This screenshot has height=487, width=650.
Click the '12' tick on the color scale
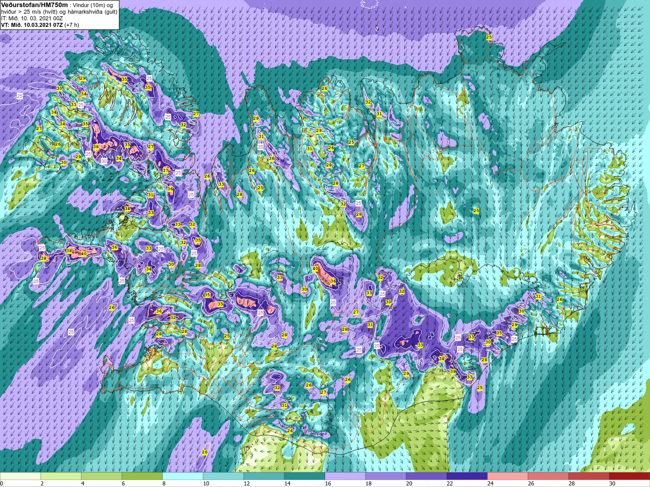click(247, 483)
